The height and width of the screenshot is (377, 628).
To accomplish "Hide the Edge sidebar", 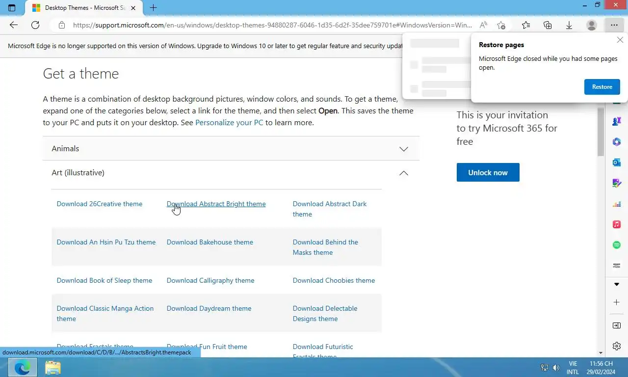I will point(617,325).
